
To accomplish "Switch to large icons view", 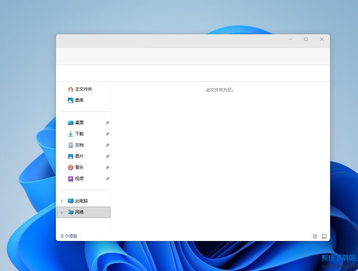I will coord(324,236).
